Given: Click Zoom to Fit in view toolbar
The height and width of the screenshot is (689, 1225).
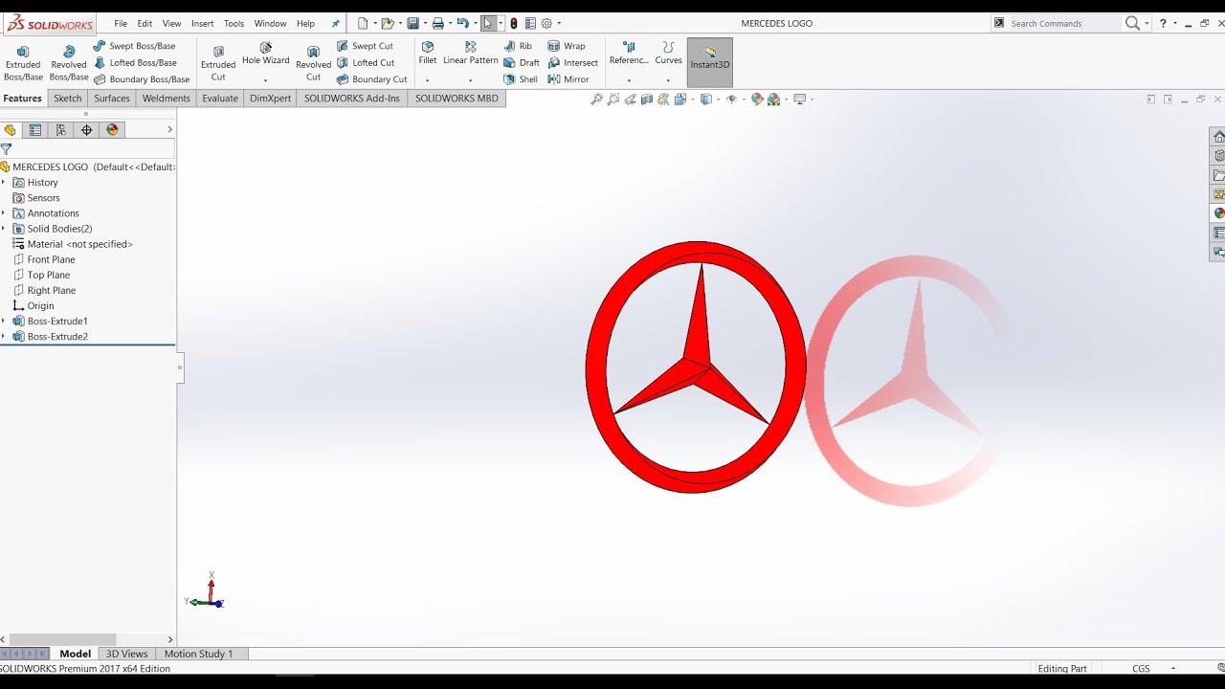Looking at the screenshot, I should (596, 99).
